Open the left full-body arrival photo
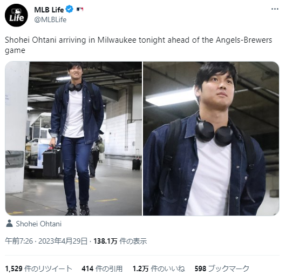 [x=73, y=139]
